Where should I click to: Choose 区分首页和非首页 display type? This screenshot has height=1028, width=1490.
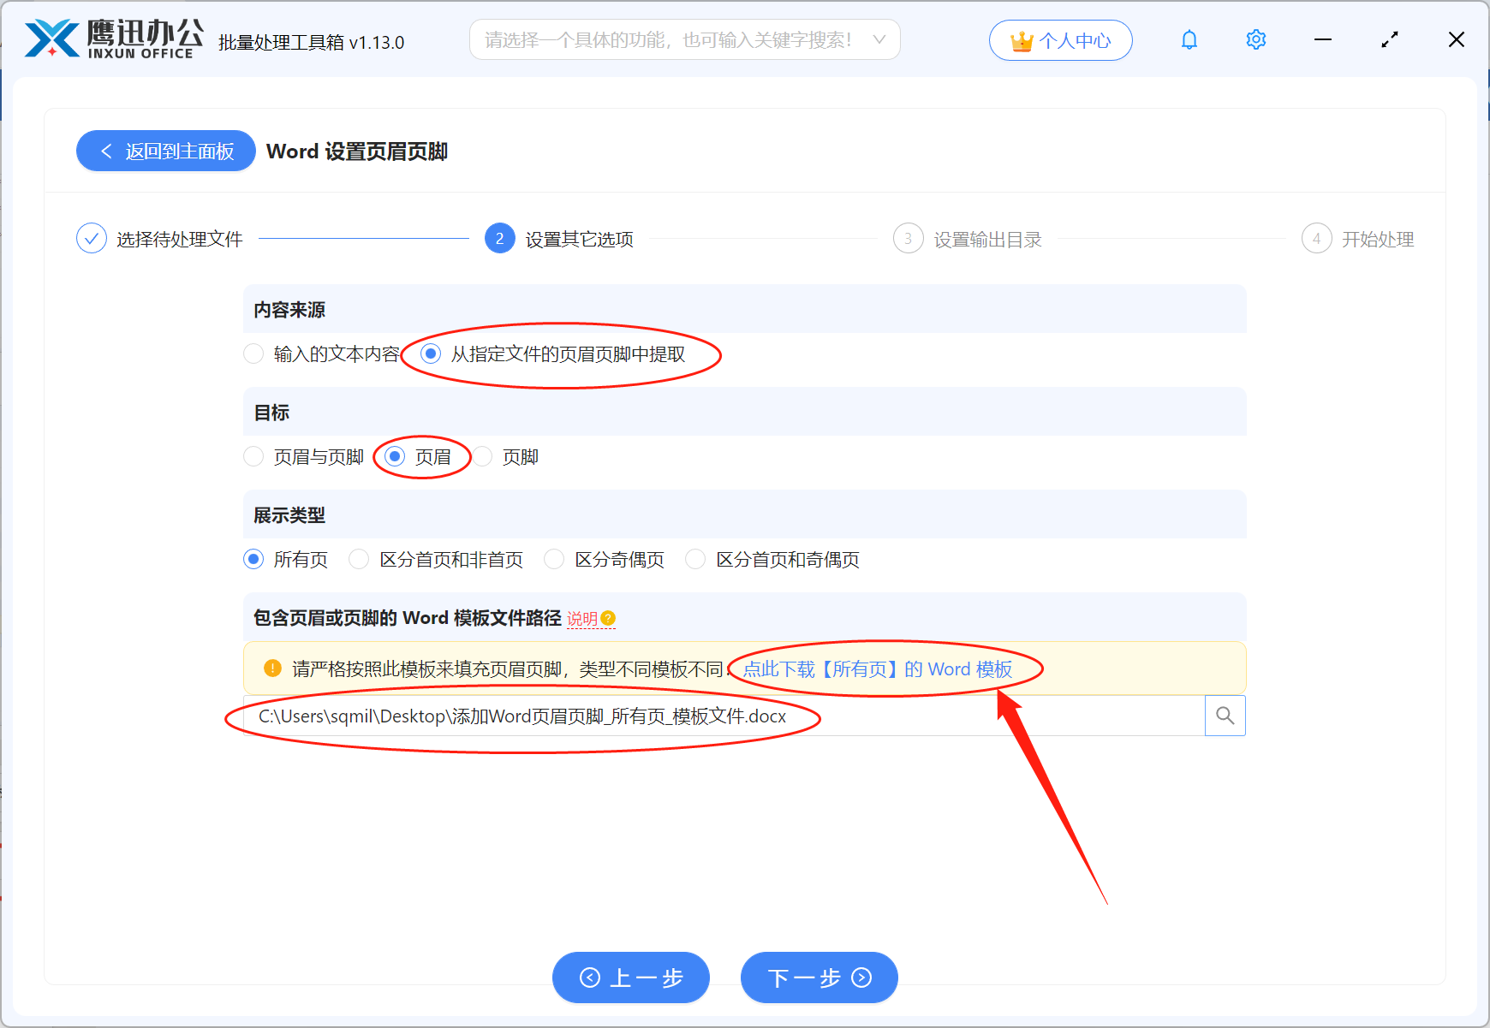[360, 559]
